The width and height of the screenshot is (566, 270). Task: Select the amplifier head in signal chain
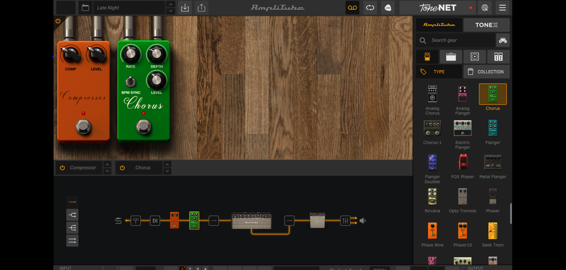tap(251, 221)
